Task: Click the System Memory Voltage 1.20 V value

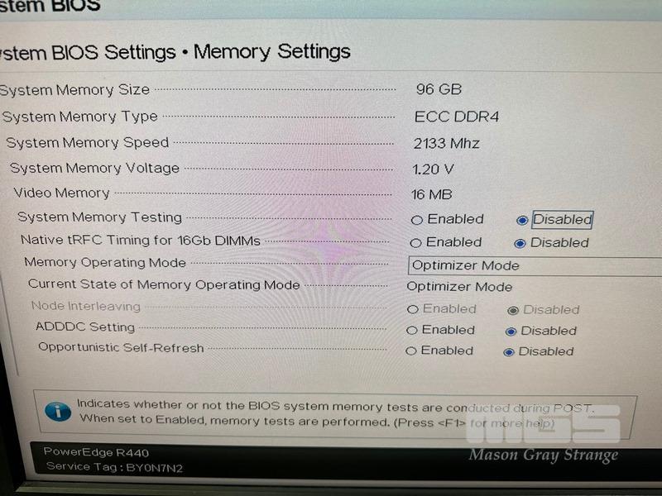Action: point(433,169)
